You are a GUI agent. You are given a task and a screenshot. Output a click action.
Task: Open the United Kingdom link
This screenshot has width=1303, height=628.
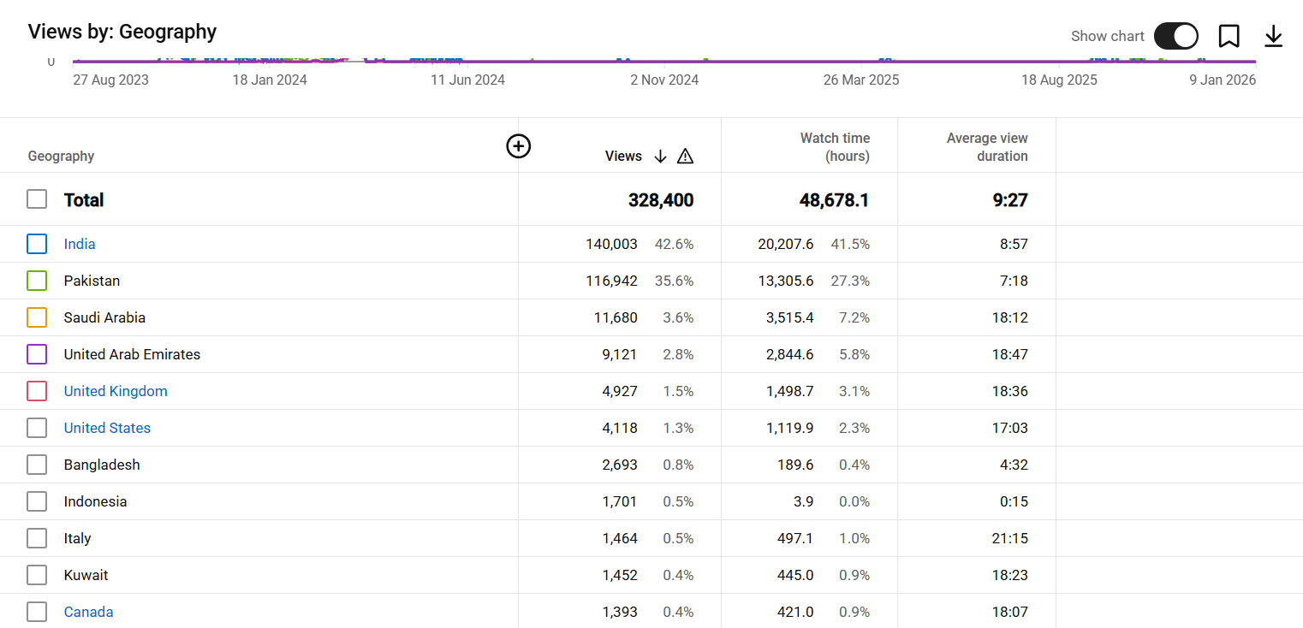coord(116,391)
